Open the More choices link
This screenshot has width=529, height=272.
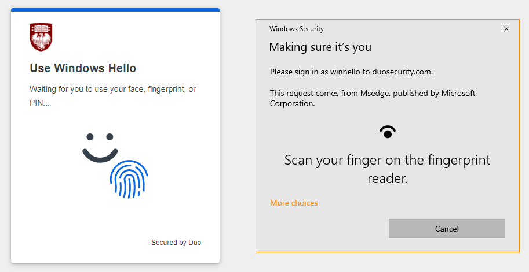coord(294,203)
